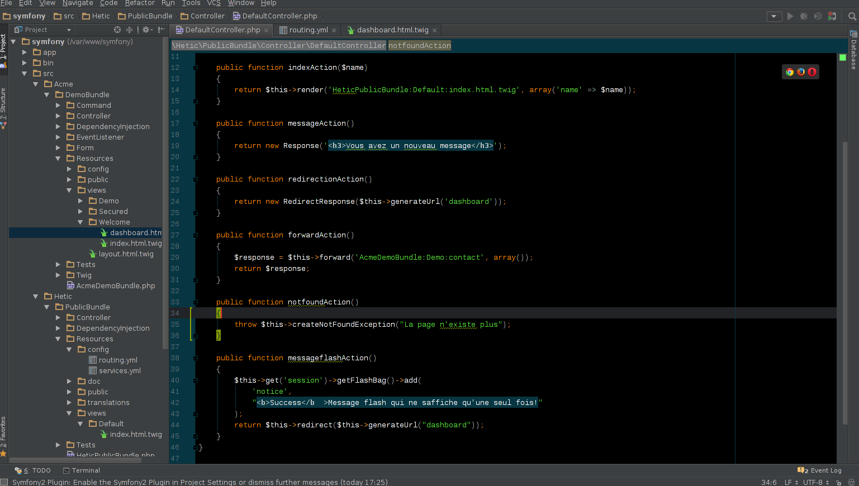
Task: Click the hide Project panel icon
Action: 161,30
